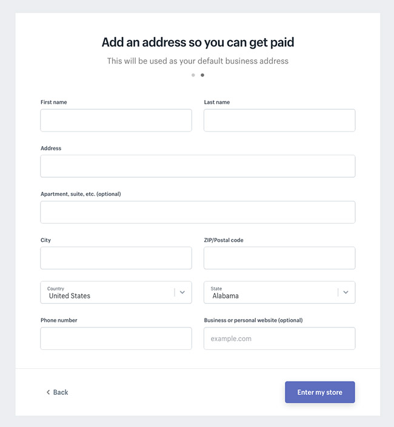Click the "ZIP/Postal code" label text
394x427 pixels.
pyautogui.click(x=224, y=240)
